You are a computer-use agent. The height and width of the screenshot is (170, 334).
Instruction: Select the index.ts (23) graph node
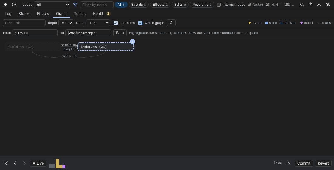click(106, 47)
